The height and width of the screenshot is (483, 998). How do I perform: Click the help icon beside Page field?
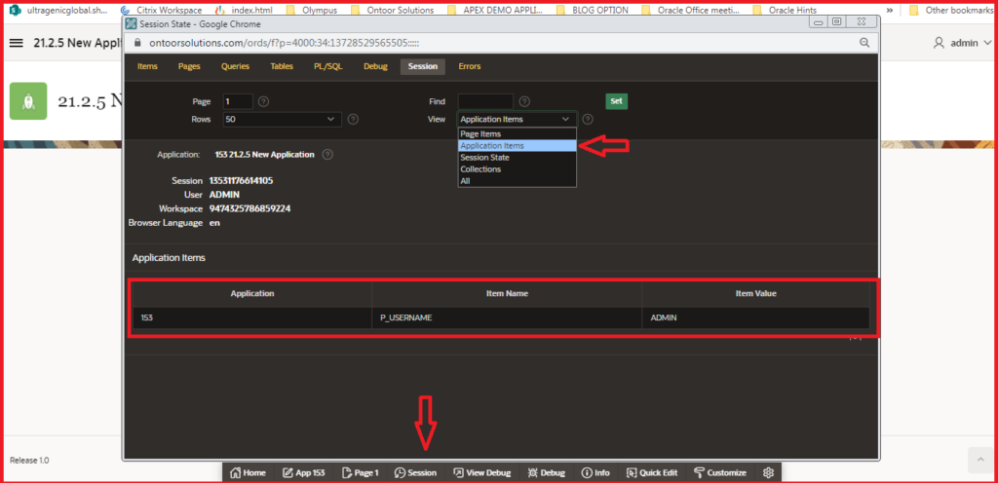pyautogui.click(x=264, y=101)
